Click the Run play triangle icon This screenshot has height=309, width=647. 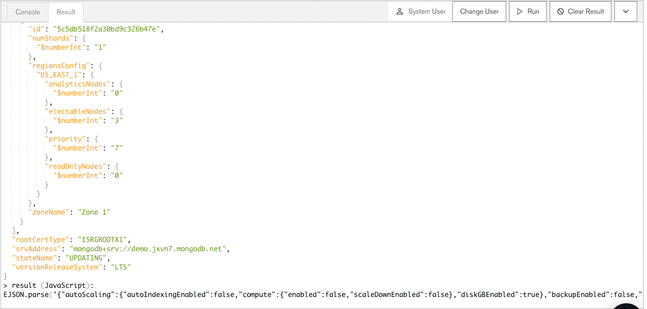[520, 11]
